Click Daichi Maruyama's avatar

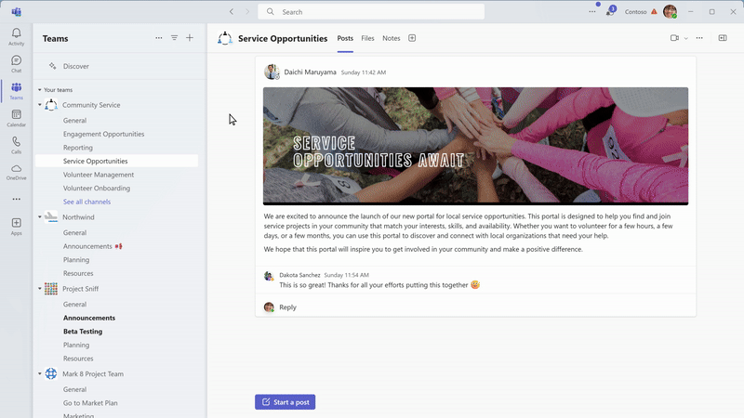[272, 72]
